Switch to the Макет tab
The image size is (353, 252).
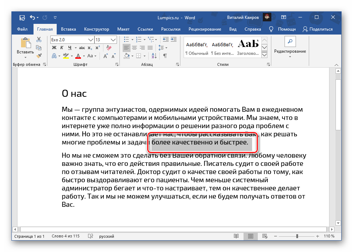[123, 29]
